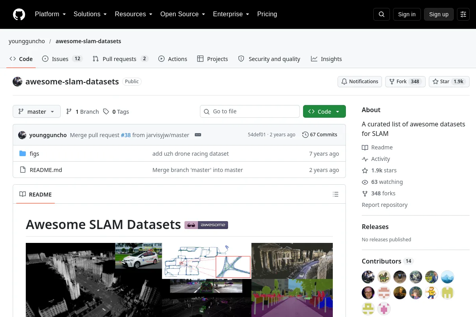Click the book icon beside the About Readme link
Screen dimensions: 476x317
click(x=365, y=147)
